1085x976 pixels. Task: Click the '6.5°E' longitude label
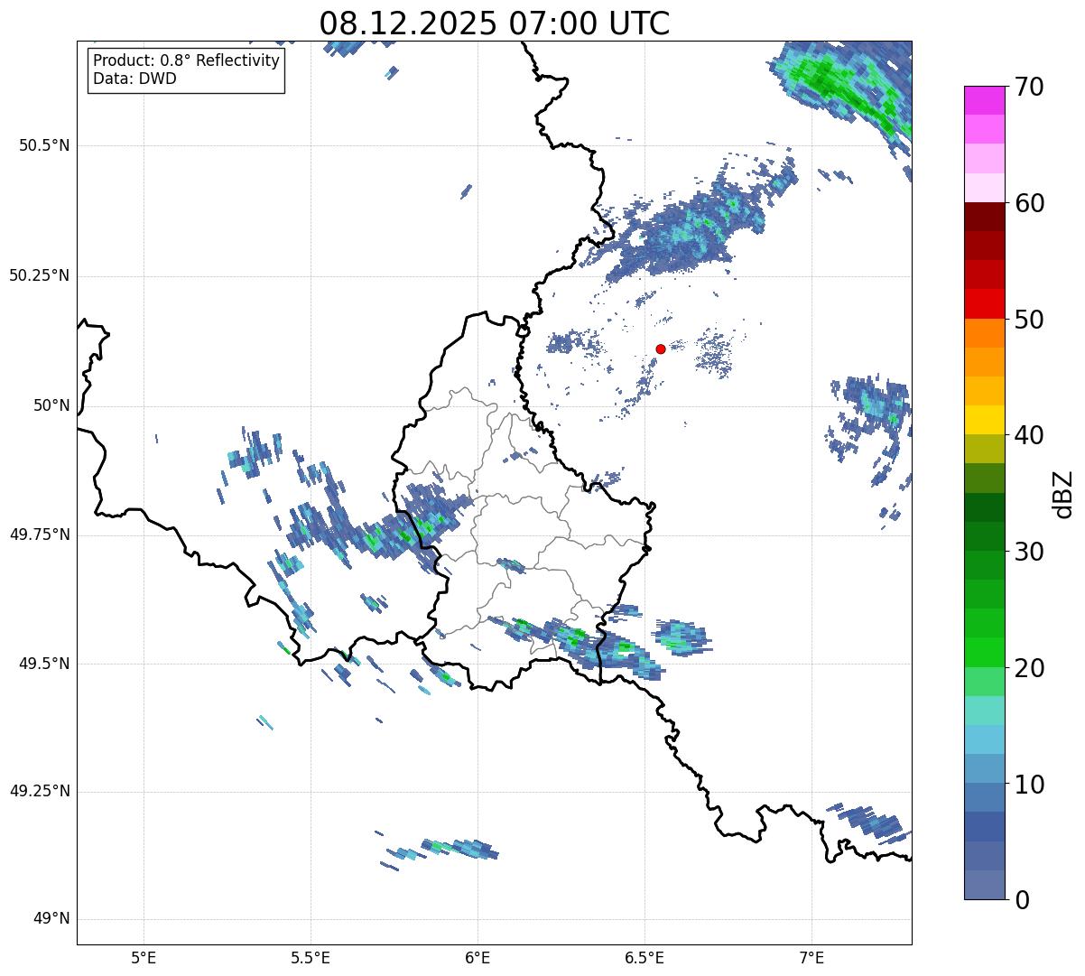coord(645,959)
